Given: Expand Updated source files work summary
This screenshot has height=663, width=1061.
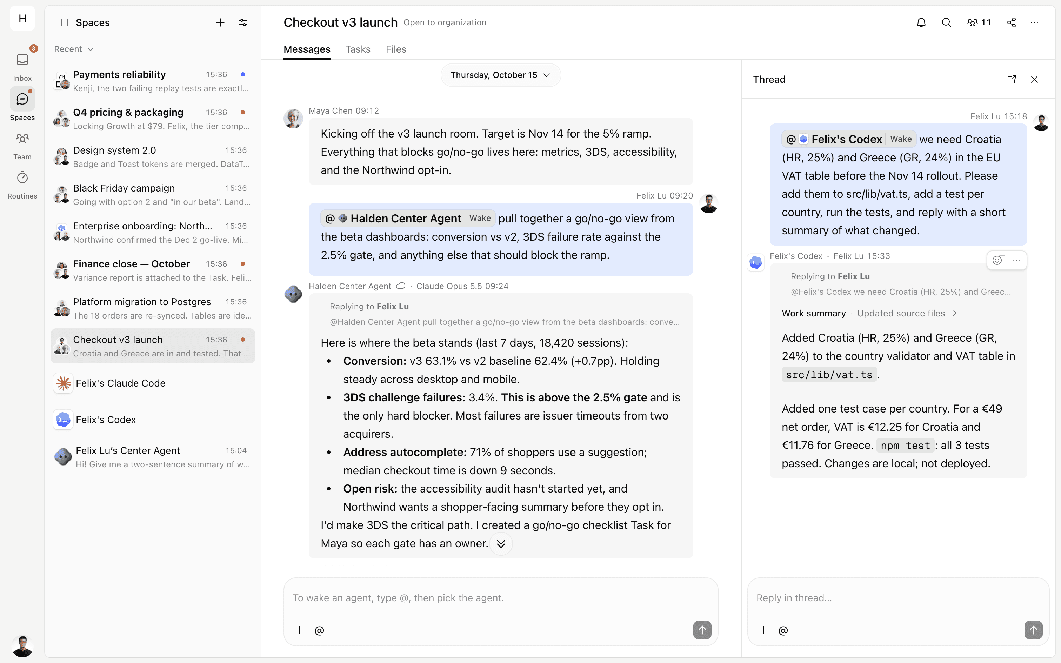Looking at the screenshot, I should [x=907, y=313].
